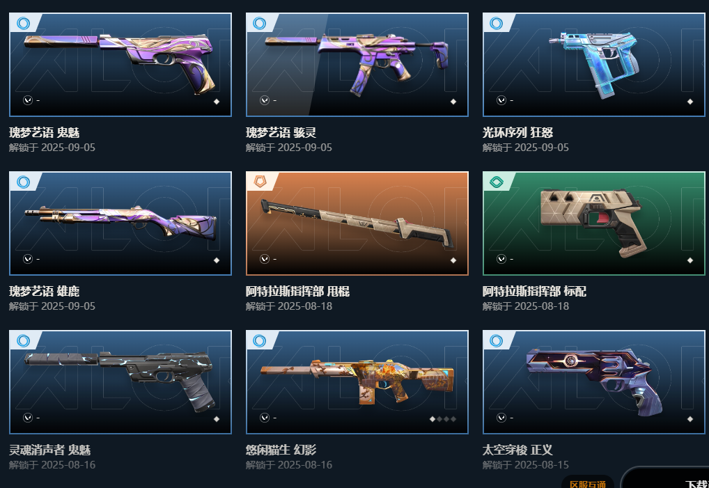Click the Valorant points icon on 灵魂消声者 鬼魅
The height and width of the screenshot is (488, 709).
[x=28, y=418]
